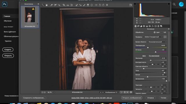The image size is (186, 104).
Task: Click Создать button in Photoshop home
Action: pos(8,50)
